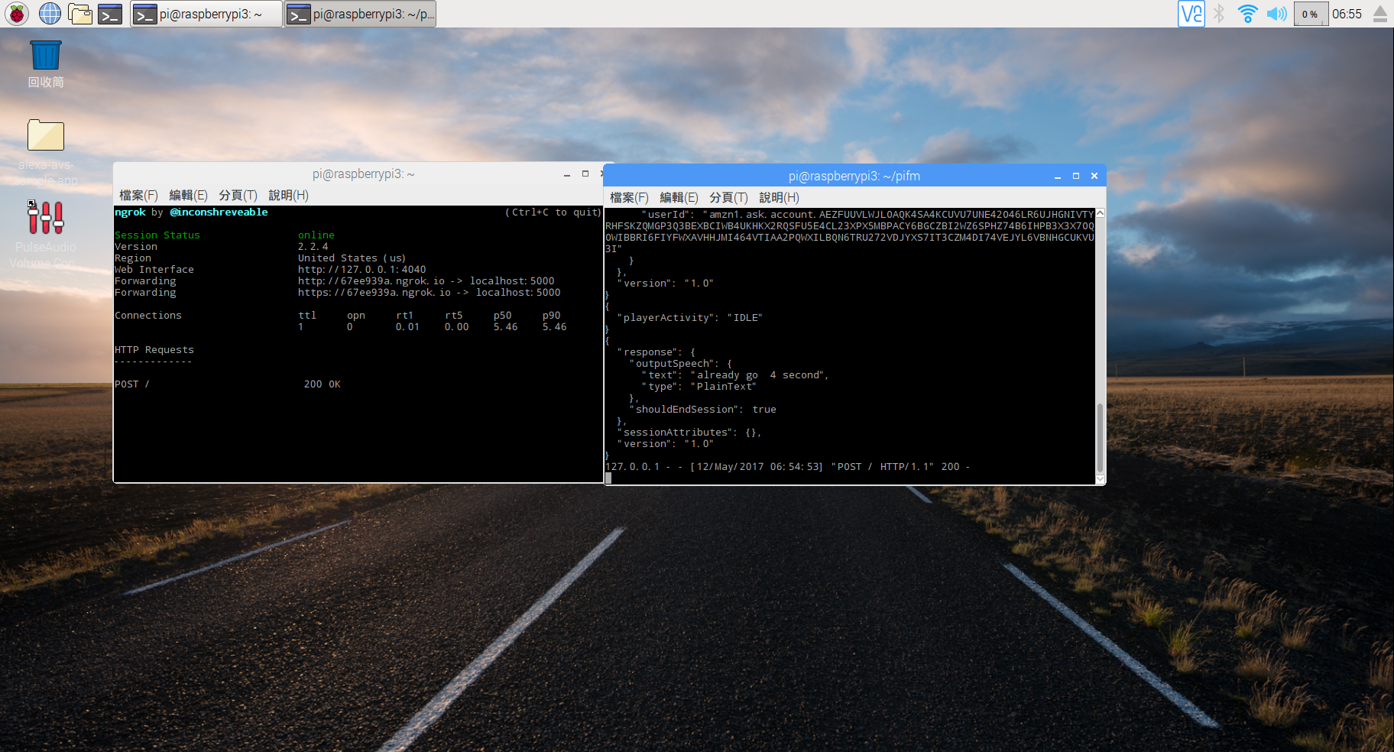Open the VNC server tray icon
Viewport: 1394px width, 752px height.
[x=1191, y=14]
